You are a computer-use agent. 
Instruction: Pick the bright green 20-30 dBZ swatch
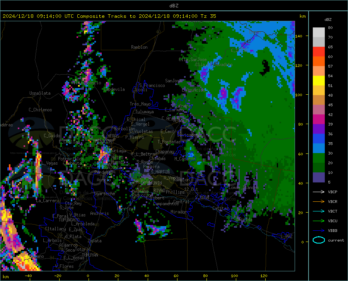tap(319, 158)
